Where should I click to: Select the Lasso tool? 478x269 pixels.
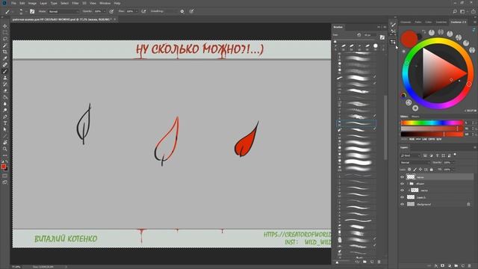point(5,39)
